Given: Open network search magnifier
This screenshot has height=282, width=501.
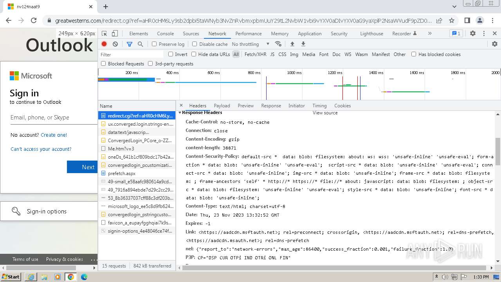Looking at the screenshot, I should (141, 44).
